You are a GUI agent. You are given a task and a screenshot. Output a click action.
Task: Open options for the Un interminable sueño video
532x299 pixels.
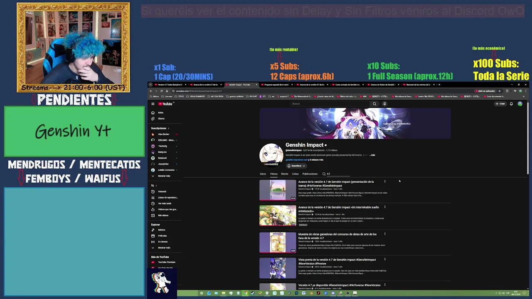click(x=385, y=207)
